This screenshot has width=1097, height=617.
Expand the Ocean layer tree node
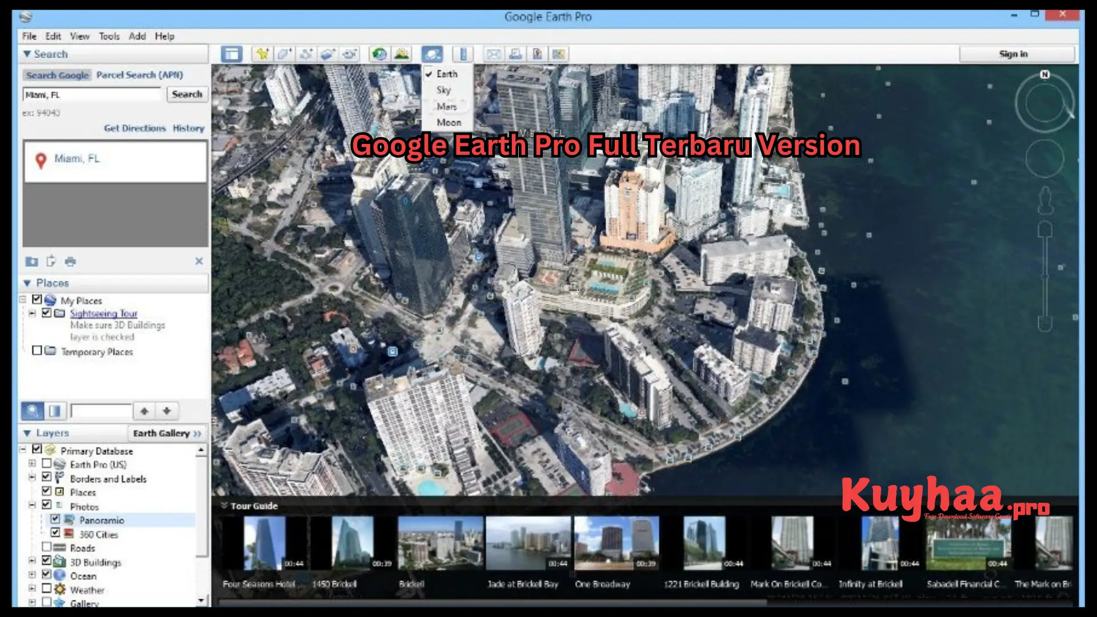[x=32, y=575]
